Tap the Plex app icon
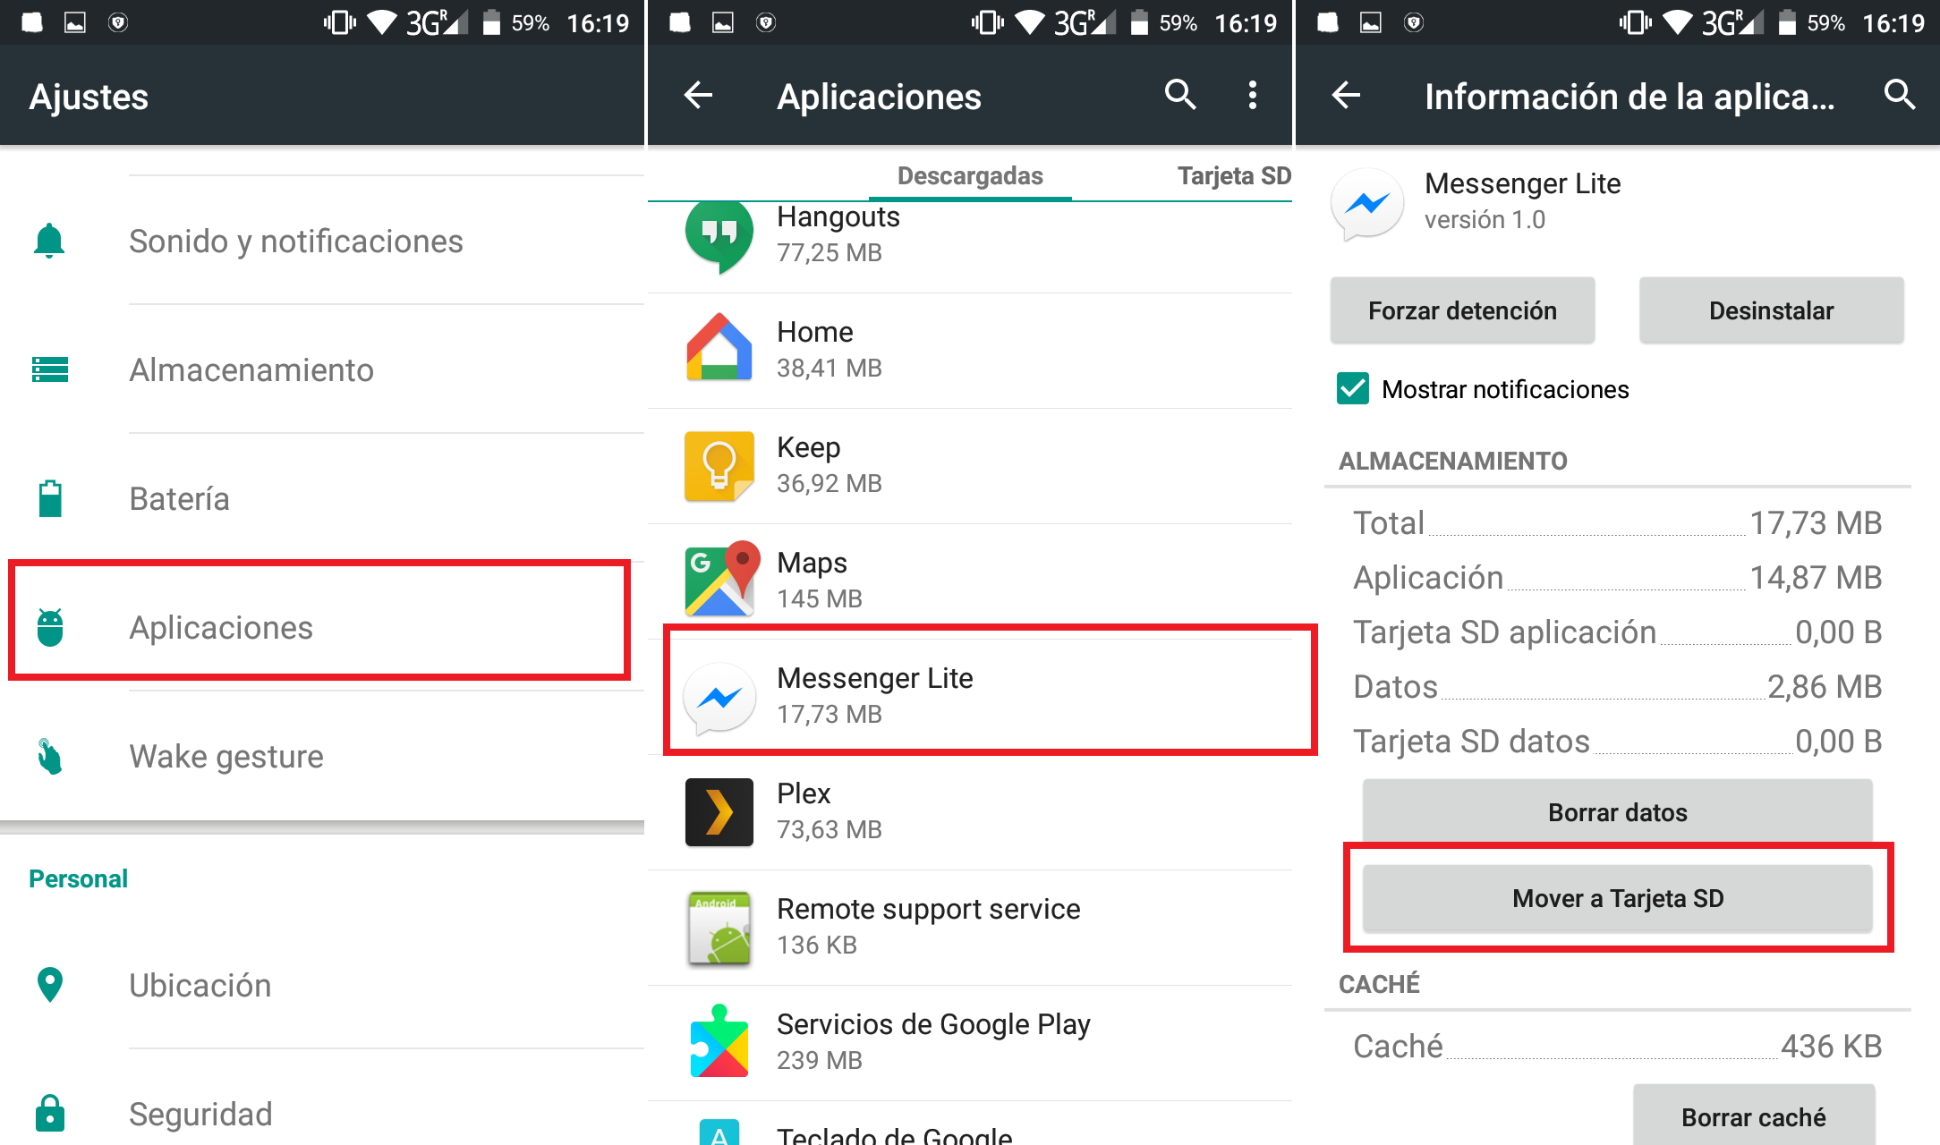1940x1145 pixels. (719, 811)
